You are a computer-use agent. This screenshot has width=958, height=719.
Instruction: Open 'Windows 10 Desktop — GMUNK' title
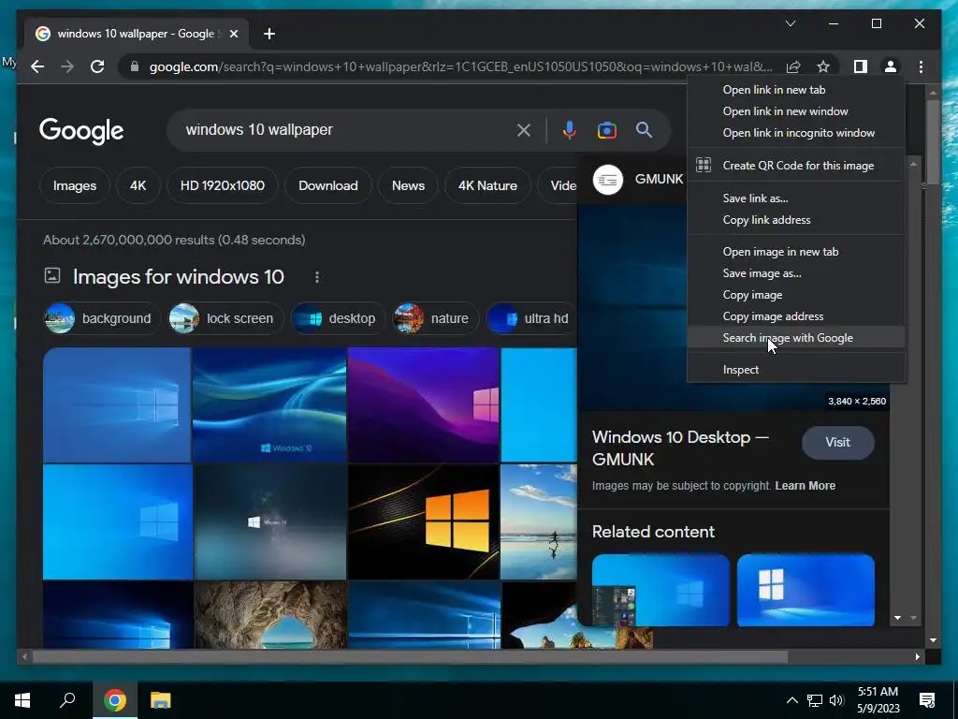click(x=680, y=448)
